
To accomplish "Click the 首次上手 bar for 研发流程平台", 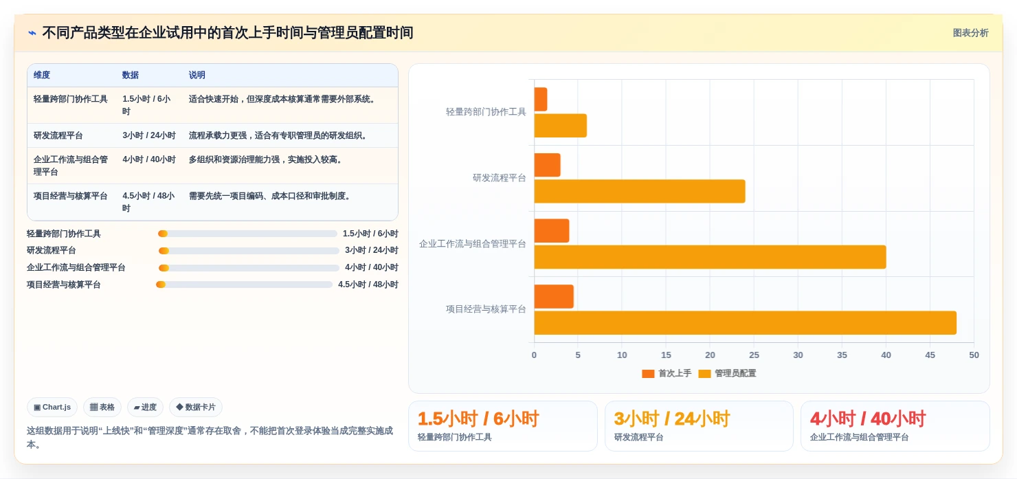I will click(x=547, y=165).
